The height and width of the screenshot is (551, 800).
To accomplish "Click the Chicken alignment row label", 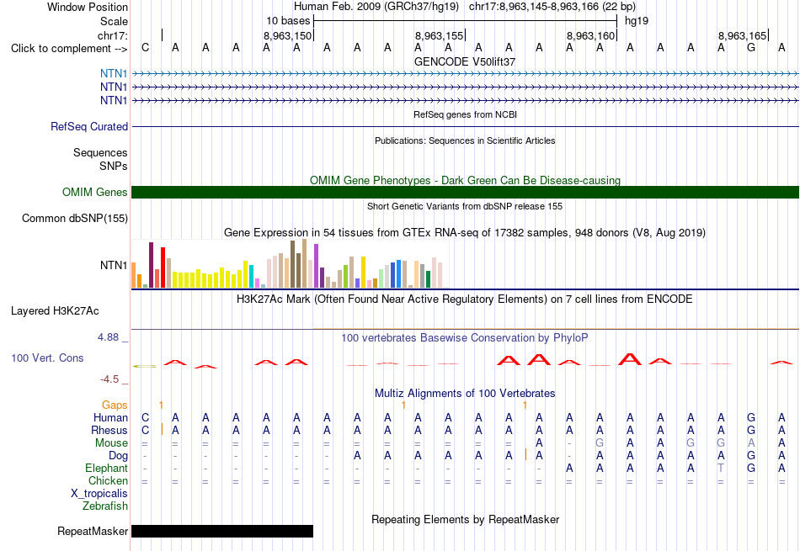I will (108, 480).
